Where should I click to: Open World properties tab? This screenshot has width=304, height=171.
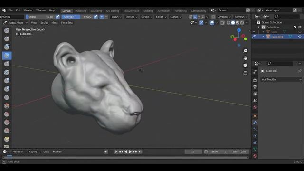coord(255,107)
